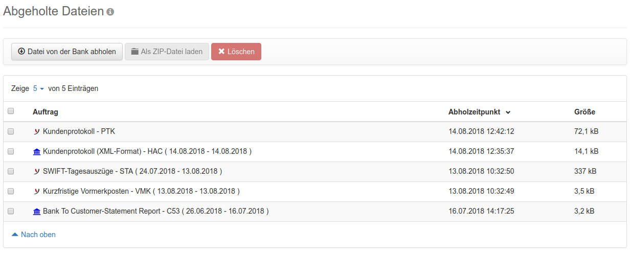Click the folder icon on the ZIP-Datei button
Screen dimensions: 631x253
134,52
